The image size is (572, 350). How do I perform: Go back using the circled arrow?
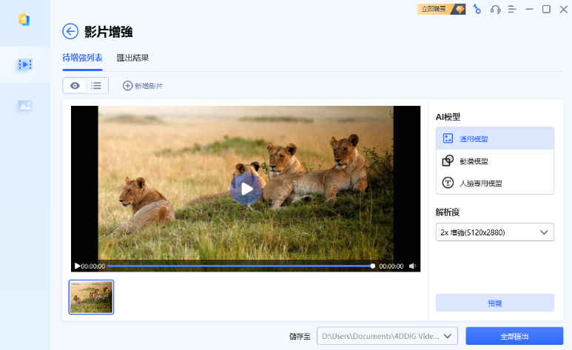pyautogui.click(x=70, y=31)
